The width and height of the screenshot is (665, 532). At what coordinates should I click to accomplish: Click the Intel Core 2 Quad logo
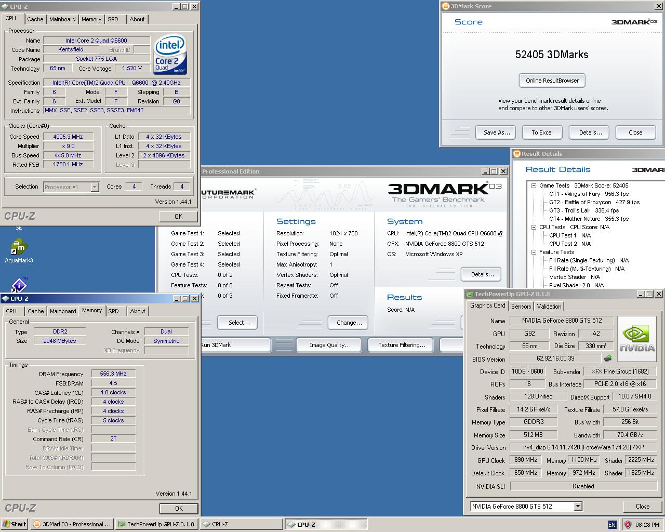(x=170, y=55)
